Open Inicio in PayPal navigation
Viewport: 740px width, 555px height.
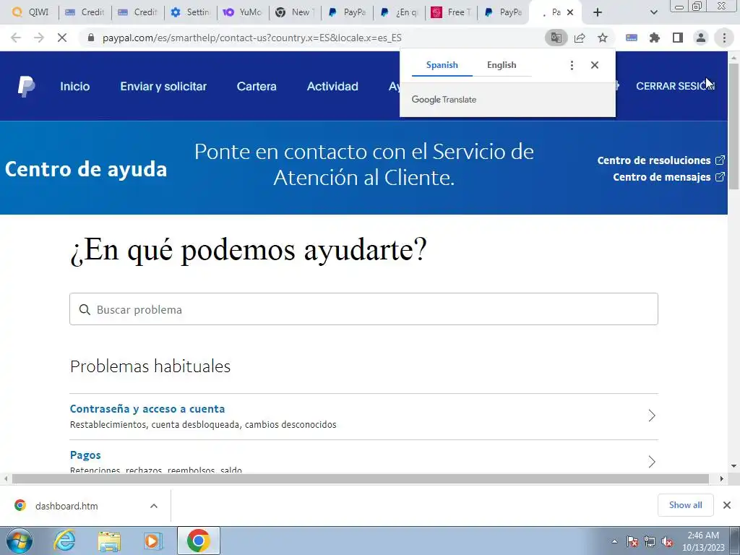click(x=74, y=87)
